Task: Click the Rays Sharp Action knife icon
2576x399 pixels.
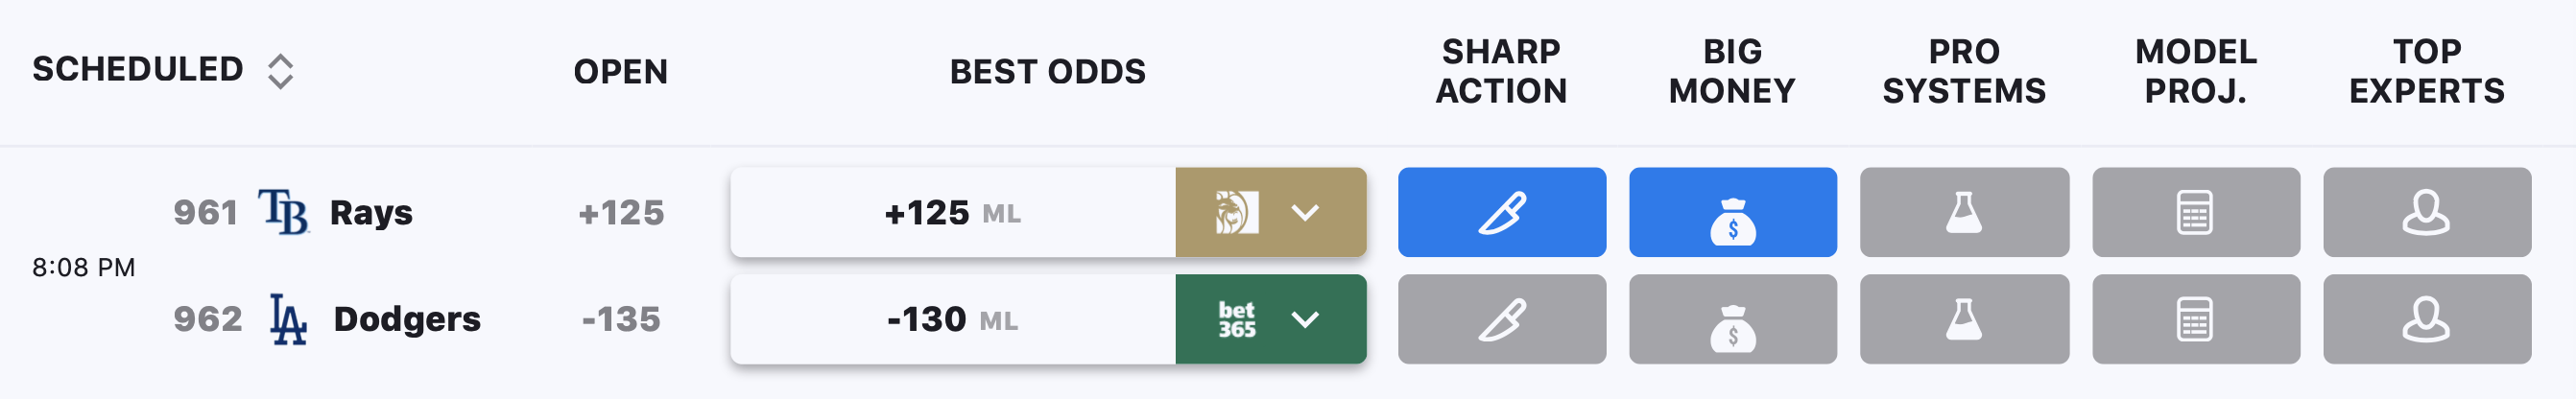Action: tap(1502, 212)
